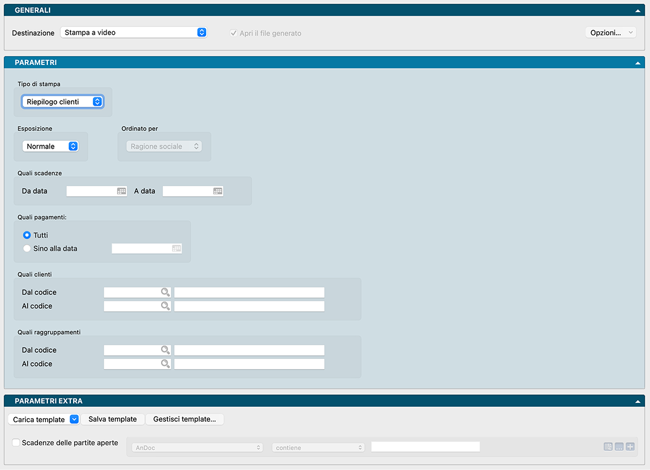Open the Destinazione dropdown
This screenshot has height=470, width=650.
[133, 32]
